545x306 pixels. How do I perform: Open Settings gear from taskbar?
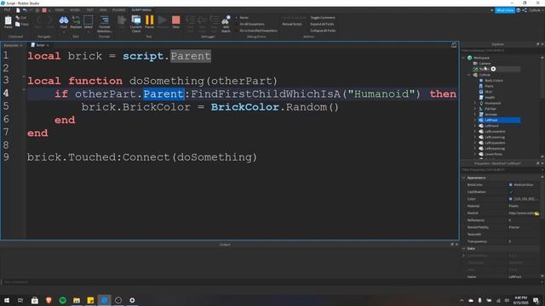coord(132,300)
